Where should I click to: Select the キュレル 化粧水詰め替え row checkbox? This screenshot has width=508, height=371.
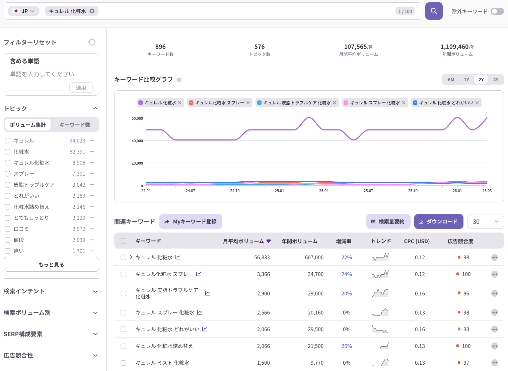(124, 346)
